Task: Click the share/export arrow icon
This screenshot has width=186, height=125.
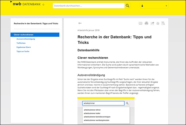Action: [x=152, y=23]
